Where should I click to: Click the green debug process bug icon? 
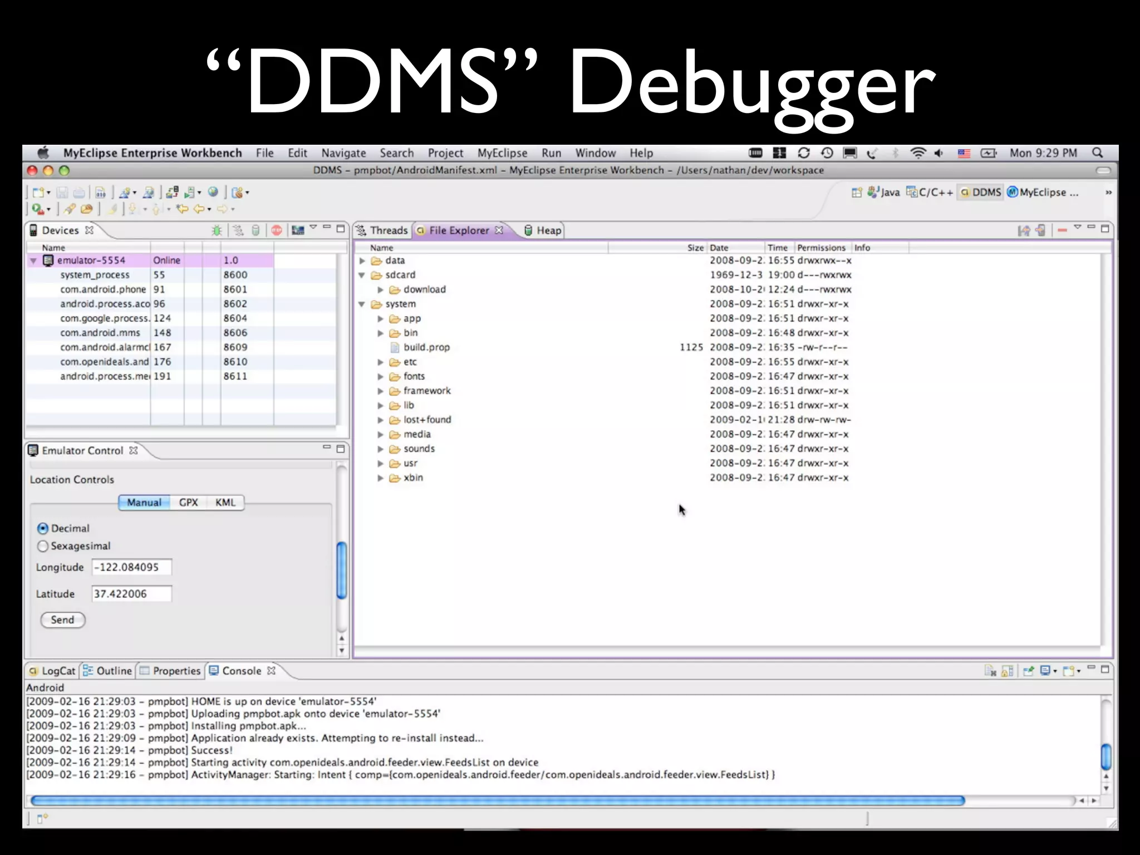coord(217,230)
